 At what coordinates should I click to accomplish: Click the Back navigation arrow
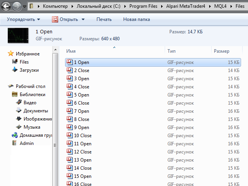[6, 7]
